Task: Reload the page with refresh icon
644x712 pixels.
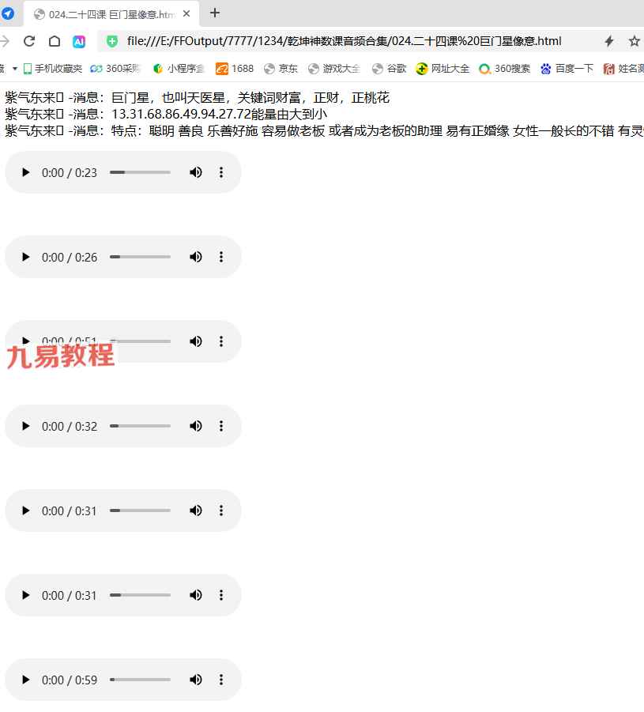Action: (x=29, y=41)
